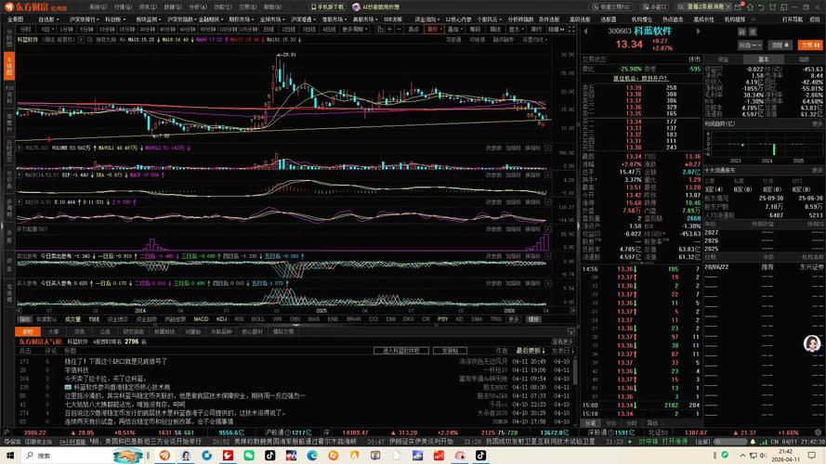Open the 研究报告 news tab
Viewport: 826px width, 464px height.
[133, 332]
